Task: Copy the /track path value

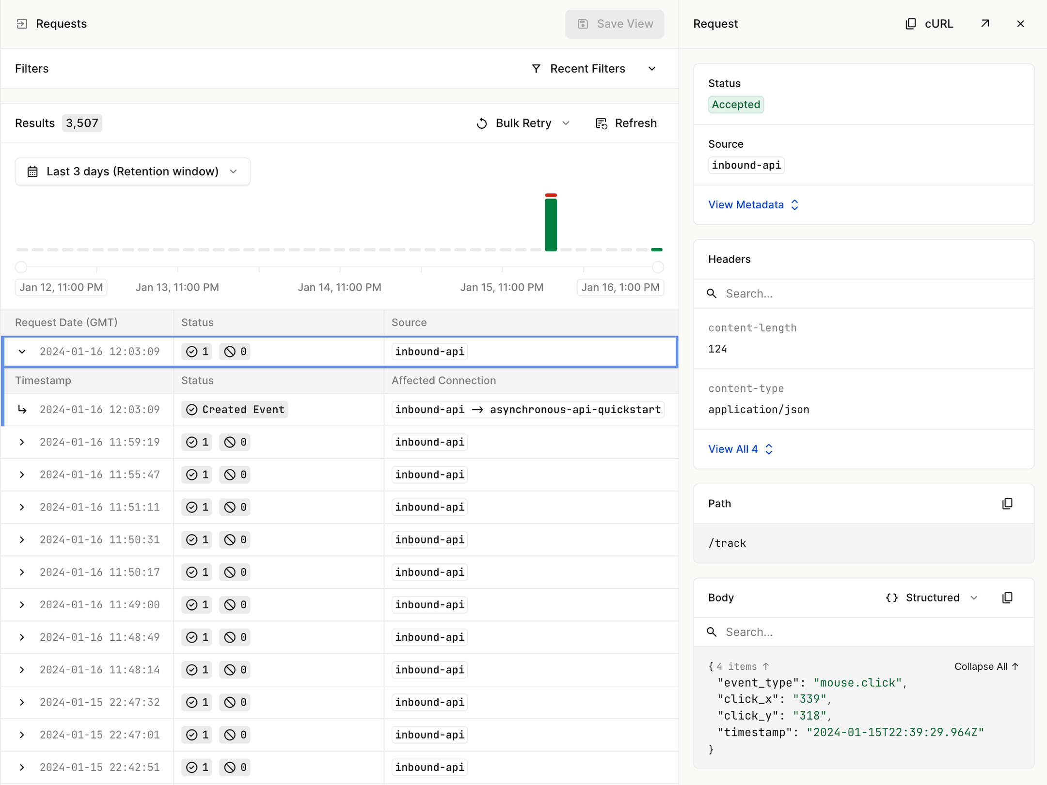Action: pos(1007,504)
